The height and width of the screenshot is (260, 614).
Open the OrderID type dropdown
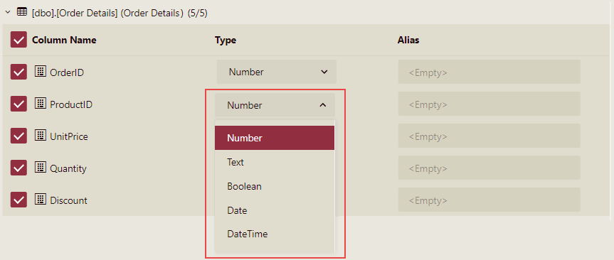[x=277, y=72]
